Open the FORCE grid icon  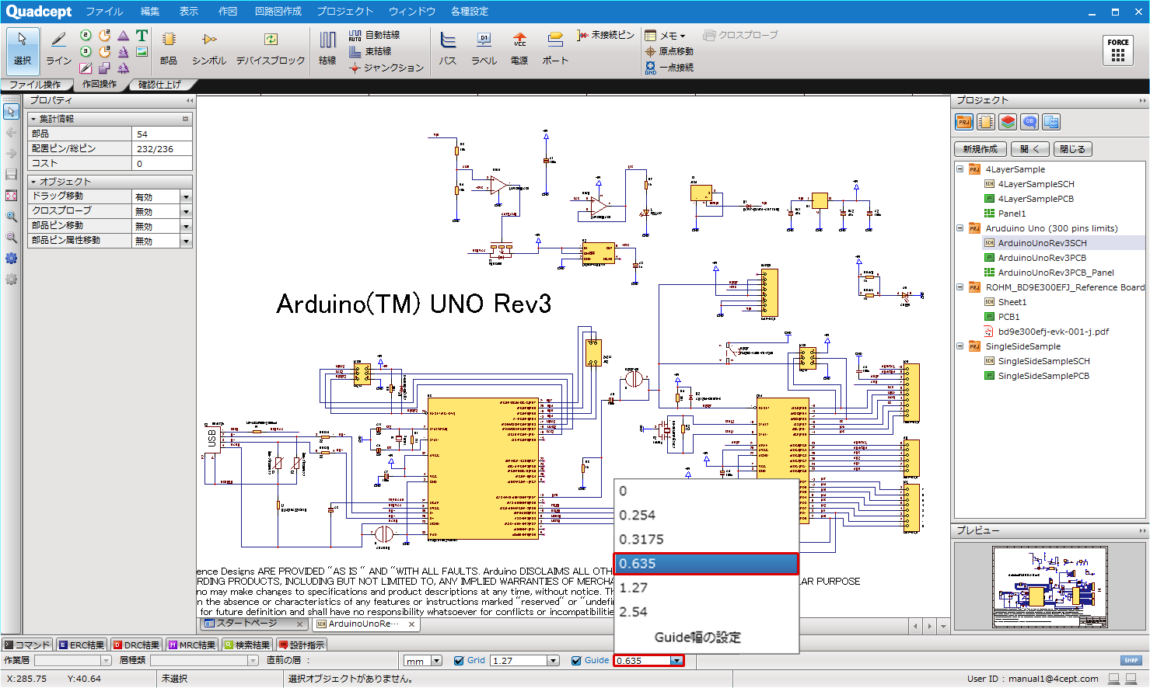[1118, 50]
